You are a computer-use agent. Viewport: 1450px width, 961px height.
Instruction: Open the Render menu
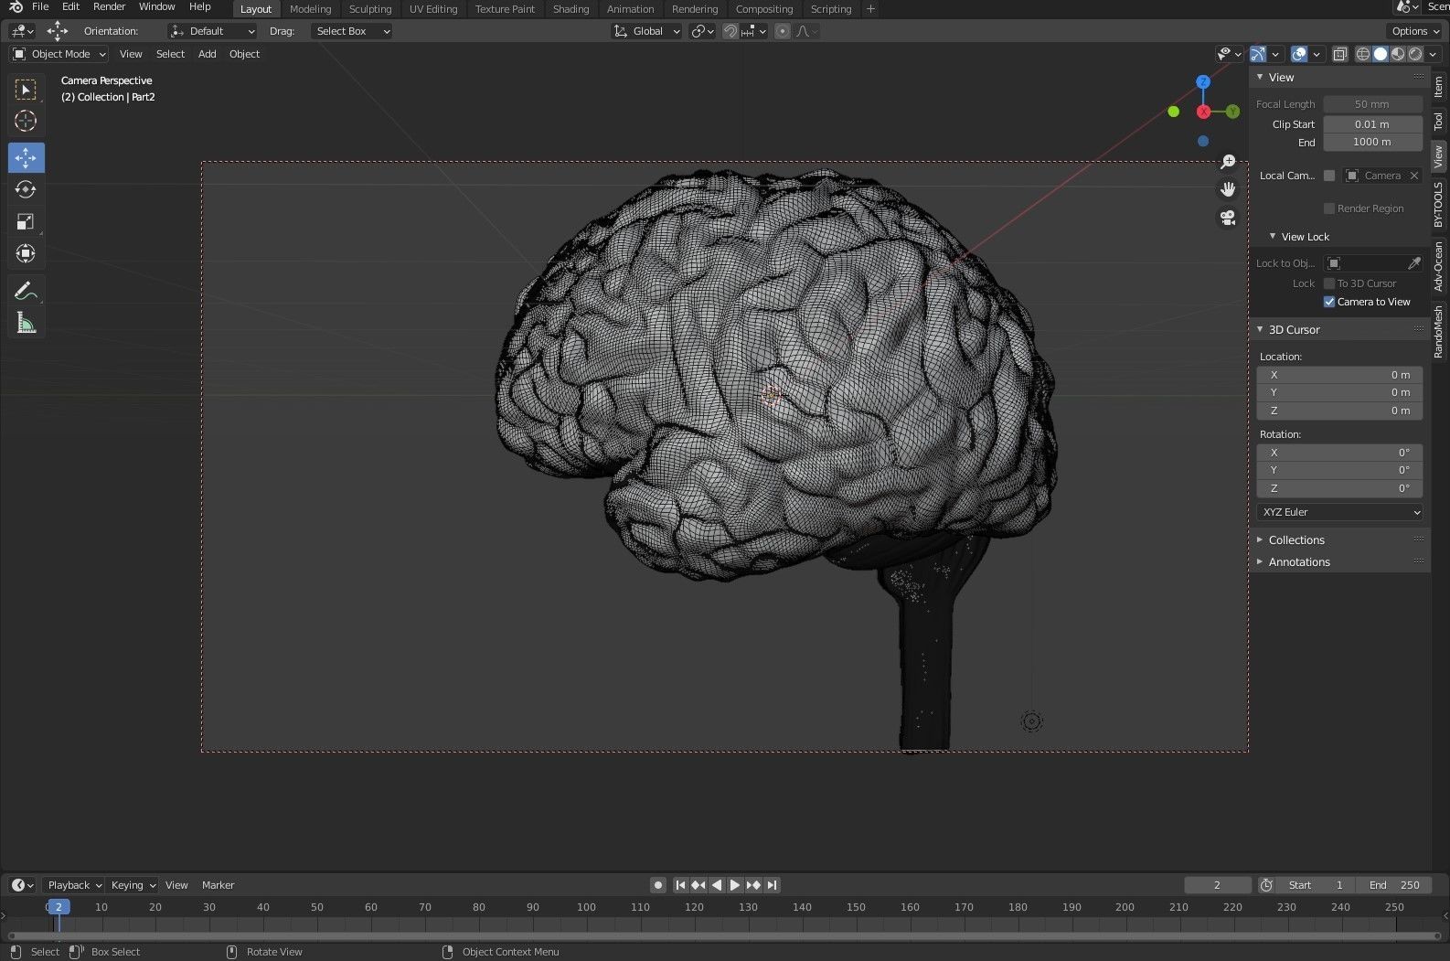(109, 6)
